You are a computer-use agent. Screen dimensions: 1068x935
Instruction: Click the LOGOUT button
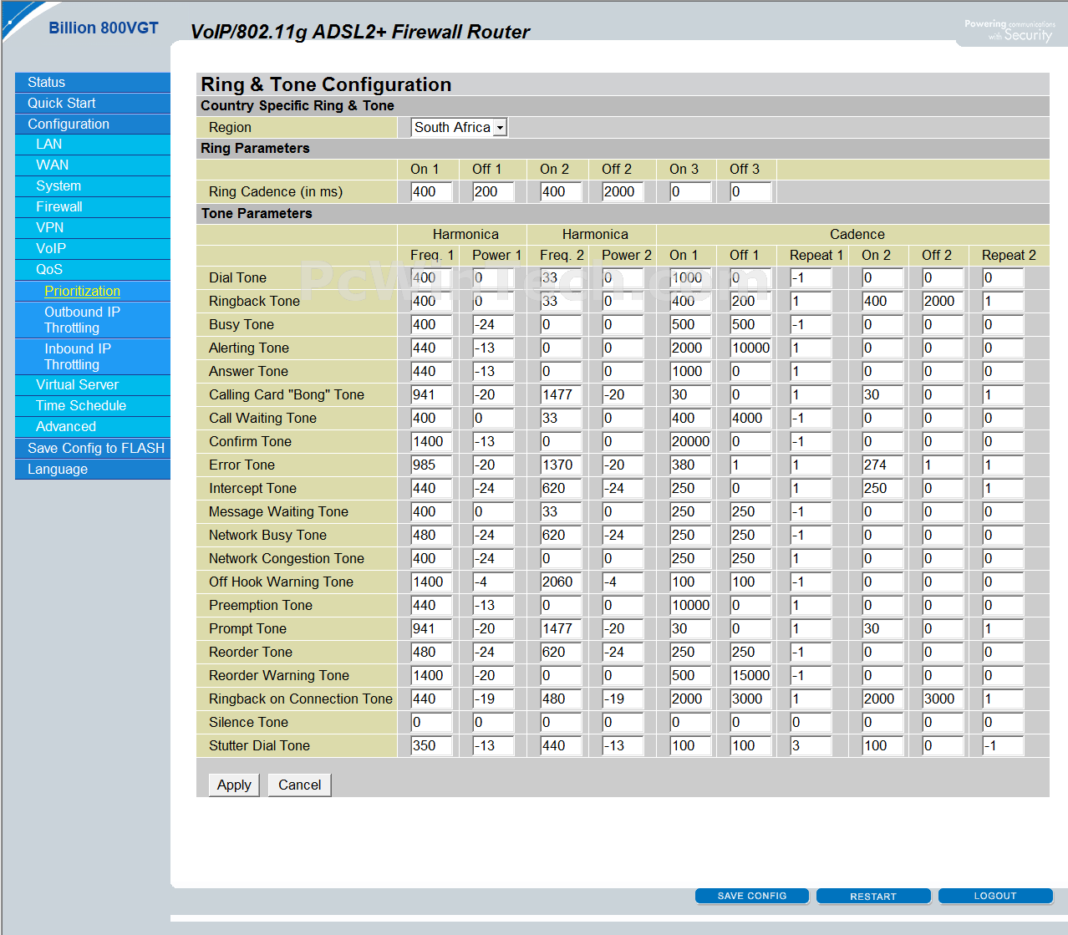995,896
